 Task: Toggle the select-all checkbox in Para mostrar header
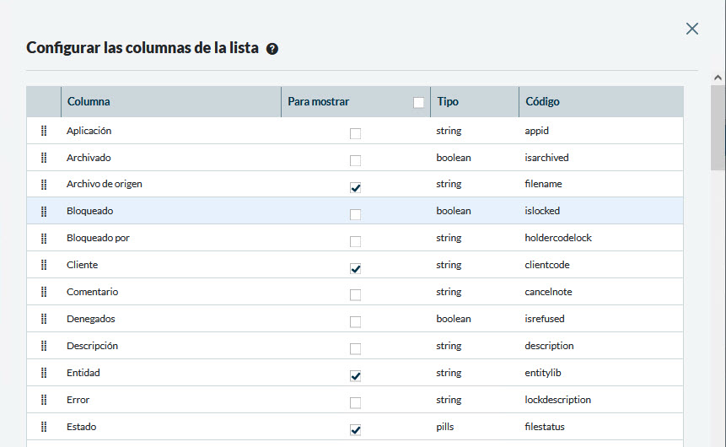(418, 103)
